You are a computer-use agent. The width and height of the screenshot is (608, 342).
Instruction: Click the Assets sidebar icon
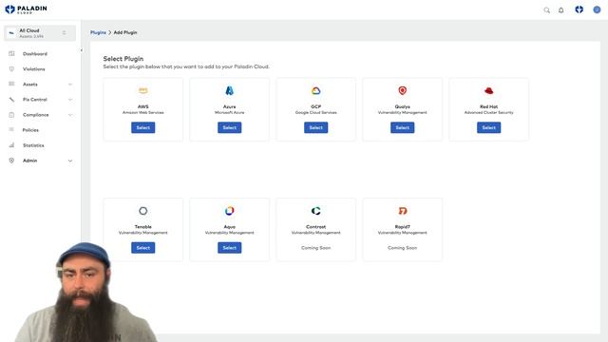click(11, 84)
